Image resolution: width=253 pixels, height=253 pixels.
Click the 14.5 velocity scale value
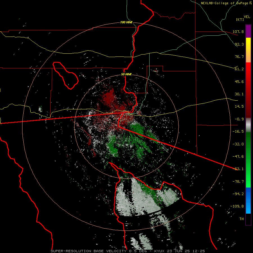pyautogui.click(x=239, y=107)
